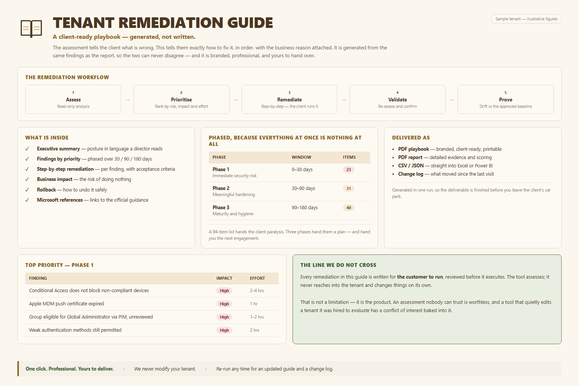
Task: Click the Phase 3 row label
Action: pyautogui.click(x=221, y=208)
